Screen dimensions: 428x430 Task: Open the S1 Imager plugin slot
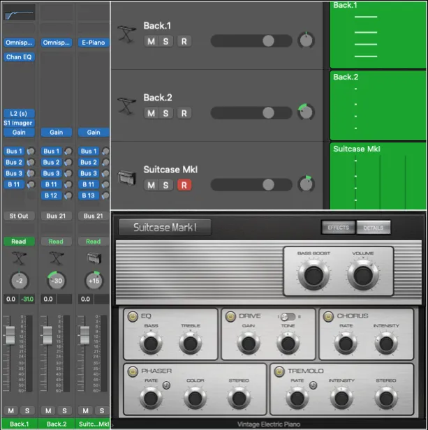[19, 123]
